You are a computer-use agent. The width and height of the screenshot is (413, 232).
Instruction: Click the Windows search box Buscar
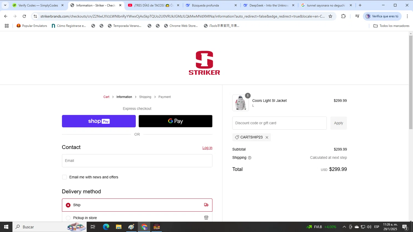50,227
